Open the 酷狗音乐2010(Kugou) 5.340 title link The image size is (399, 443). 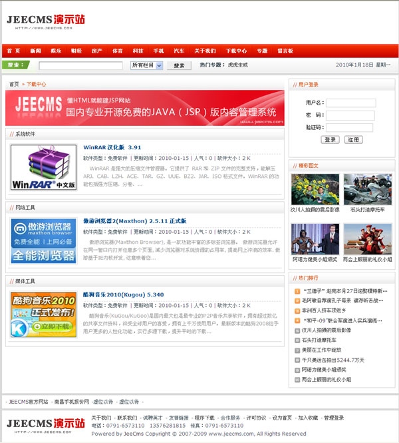[x=123, y=294]
